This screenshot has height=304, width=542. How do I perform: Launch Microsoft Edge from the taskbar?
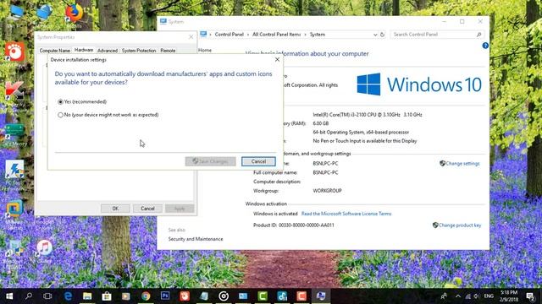tap(68, 296)
